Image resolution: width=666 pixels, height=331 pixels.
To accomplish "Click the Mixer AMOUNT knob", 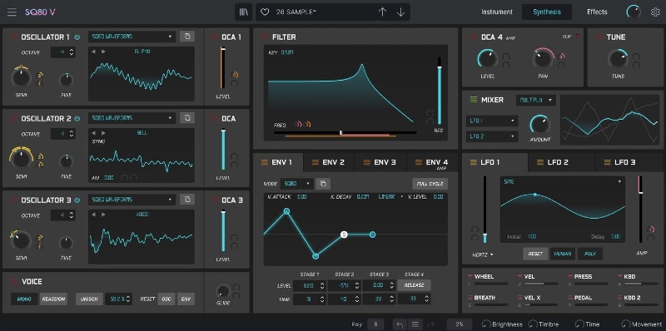I will coord(539,125).
